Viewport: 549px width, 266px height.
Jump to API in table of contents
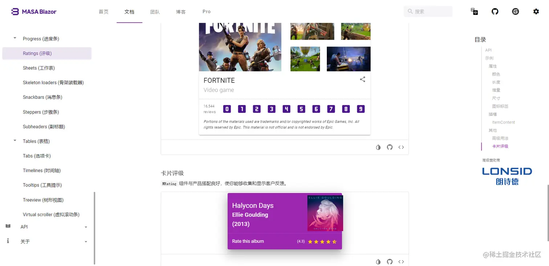[488, 50]
